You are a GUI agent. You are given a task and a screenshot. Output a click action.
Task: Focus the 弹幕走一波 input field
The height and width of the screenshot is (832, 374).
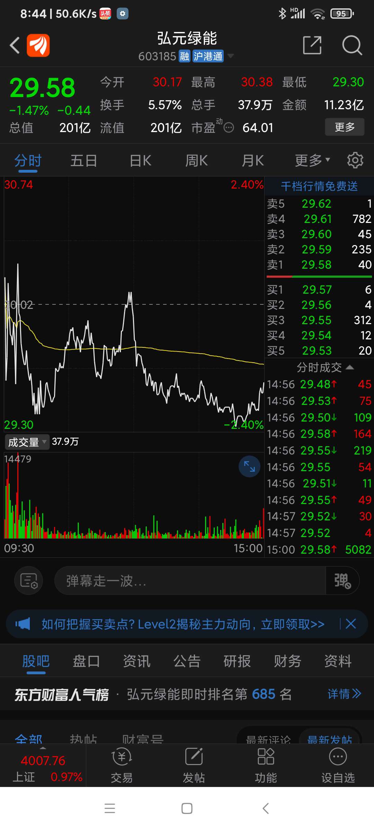point(190,581)
